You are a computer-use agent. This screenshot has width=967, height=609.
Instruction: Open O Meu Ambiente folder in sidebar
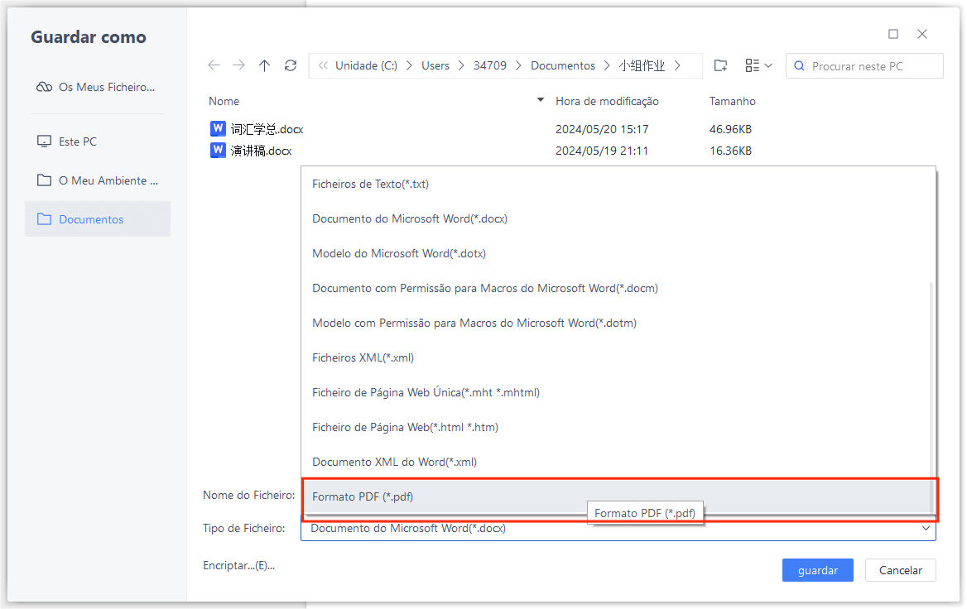tap(97, 180)
